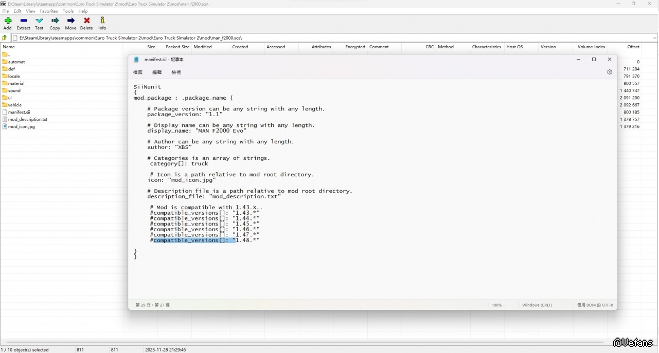Image resolution: width=659 pixels, height=353 pixels.
Task: Click '1 / 10 object(s) selected' status text
Action: click(x=25, y=350)
